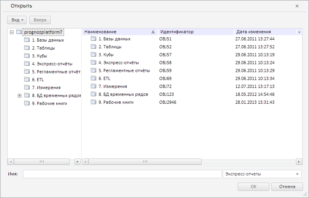This screenshot has height=198, width=309.
Task: Click the 4. Экспресс-отчёты folder icon in list
Action: point(93,63)
